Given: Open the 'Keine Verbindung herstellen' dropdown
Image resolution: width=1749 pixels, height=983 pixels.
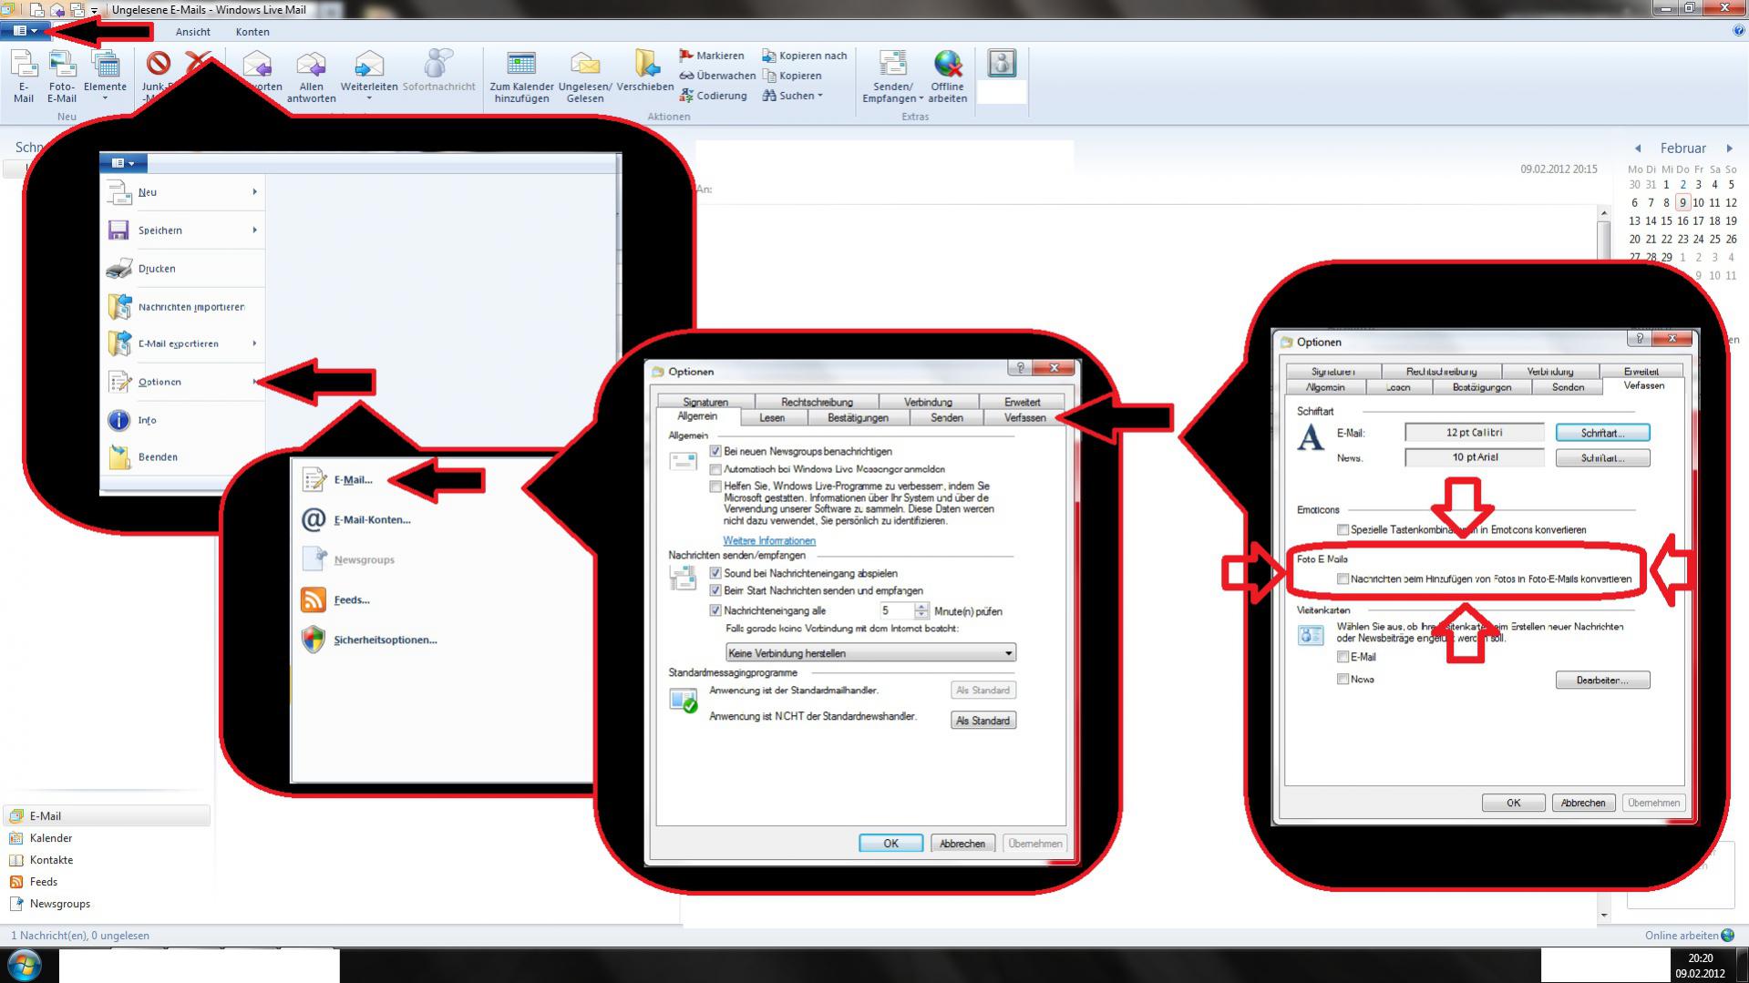Looking at the screenshot, I should [x=870, y=653].
